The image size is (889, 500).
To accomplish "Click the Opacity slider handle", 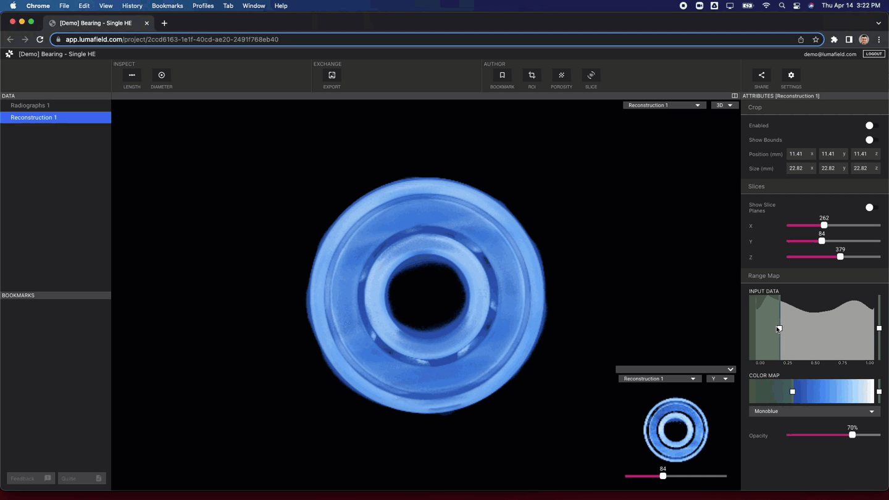I will pos(853,435).
